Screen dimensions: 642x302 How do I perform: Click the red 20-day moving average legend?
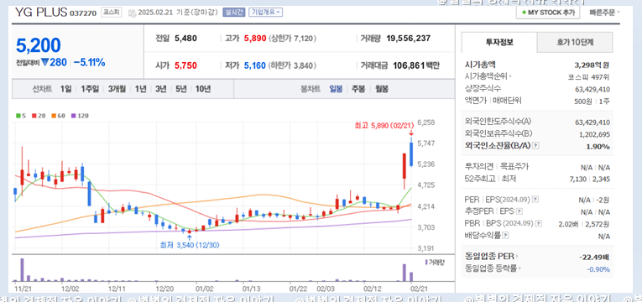[x=39, y=116]
